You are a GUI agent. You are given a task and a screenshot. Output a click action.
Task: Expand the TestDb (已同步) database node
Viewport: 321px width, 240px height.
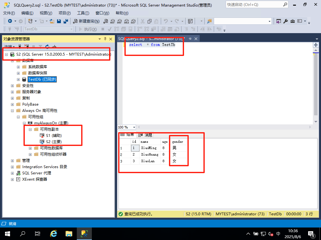coord(18,79)
